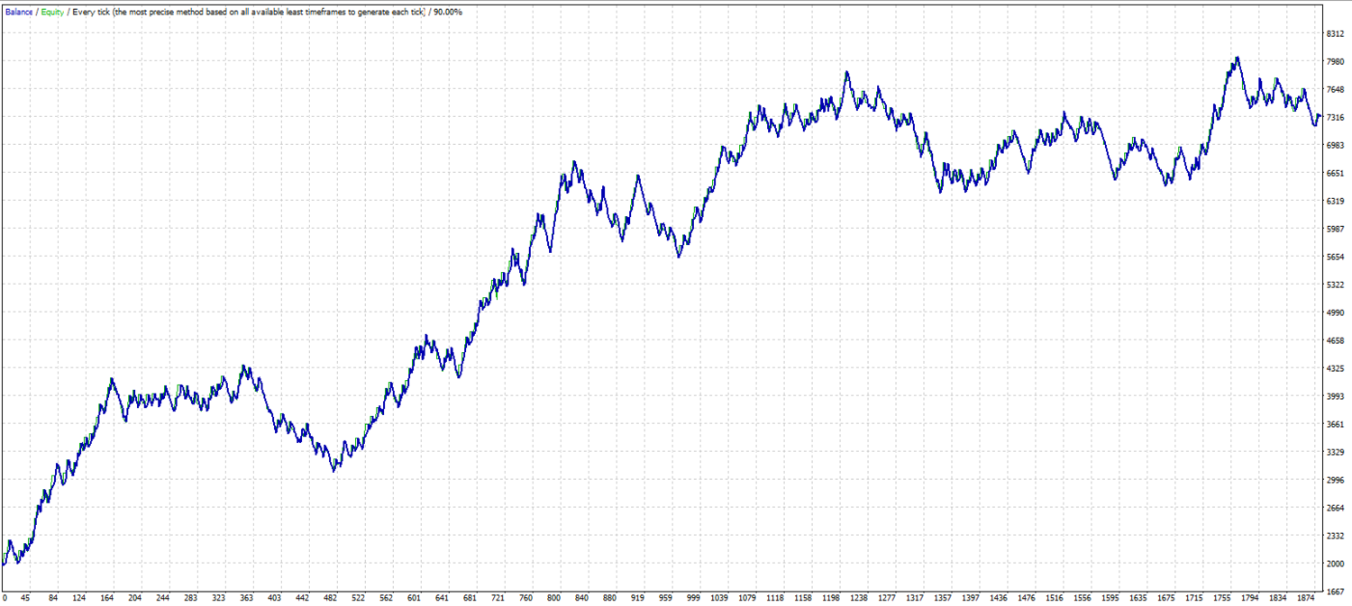Click the 3329 axis value
The image size is (1352, 606).
point(1337,453)
